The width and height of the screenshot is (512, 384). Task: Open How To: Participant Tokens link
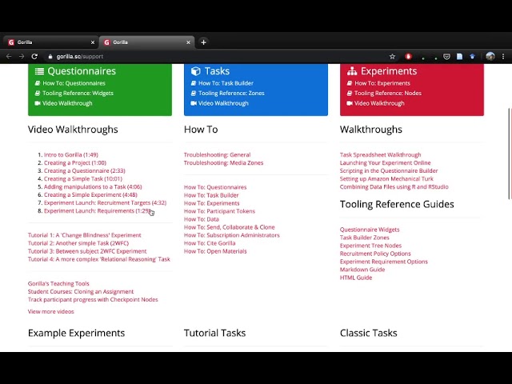coord(219,211)
